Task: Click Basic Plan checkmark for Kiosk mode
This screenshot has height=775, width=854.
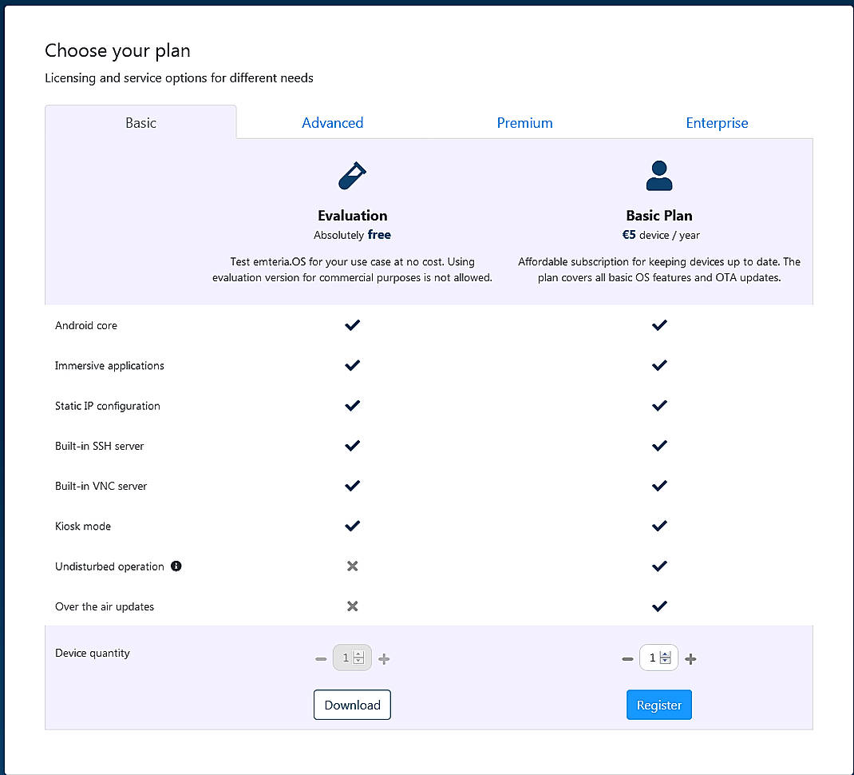Action: (659, 526)
